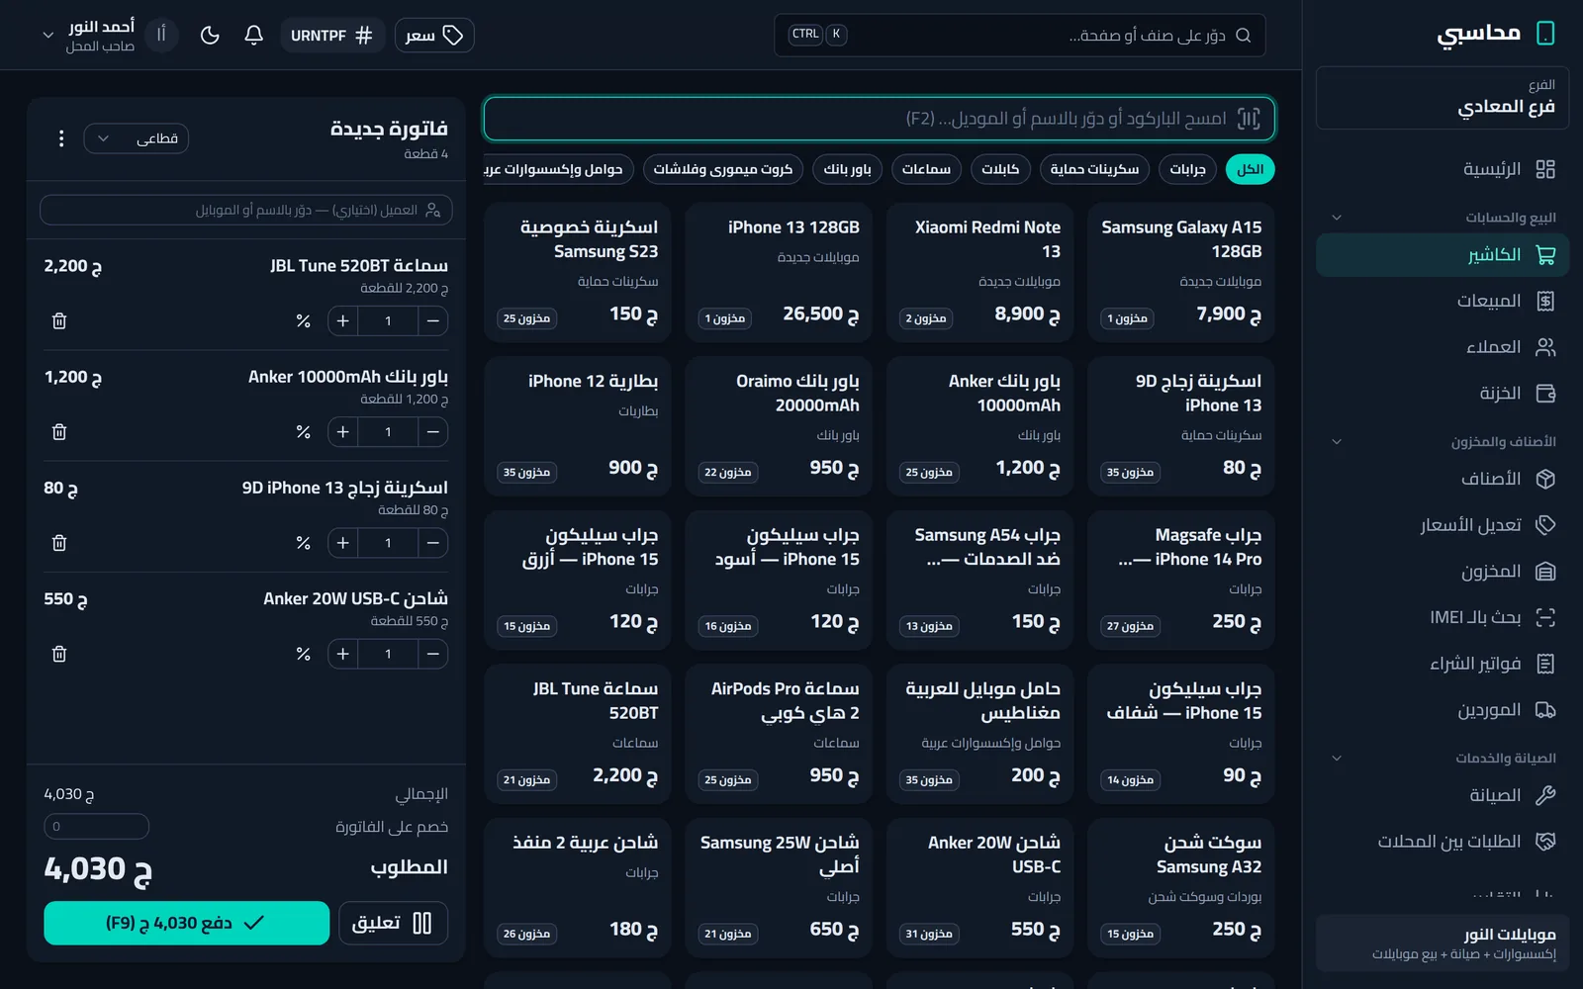Image resolution: width=1583 pixels, height=989 pixels.
Task: Filter products by جرابات category
Action: point(1187,169)
